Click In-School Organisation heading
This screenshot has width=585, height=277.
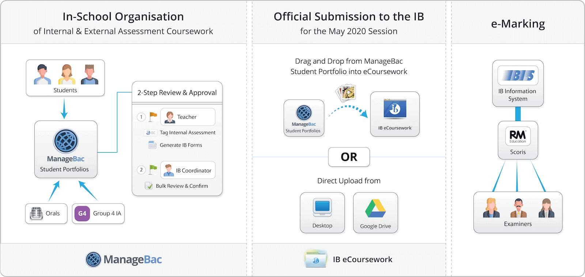coord(123,17)
